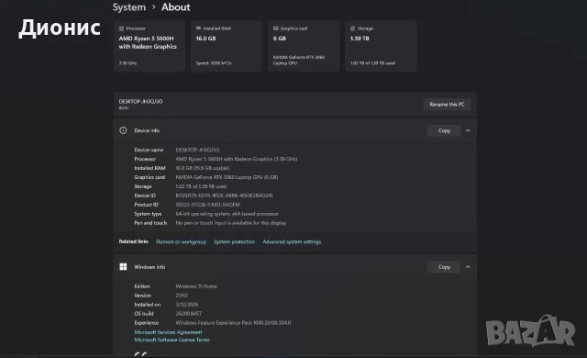This screenshot has height=358, width=587.
Task: Select the Pen and touch value text
Action: coord(231,223)
